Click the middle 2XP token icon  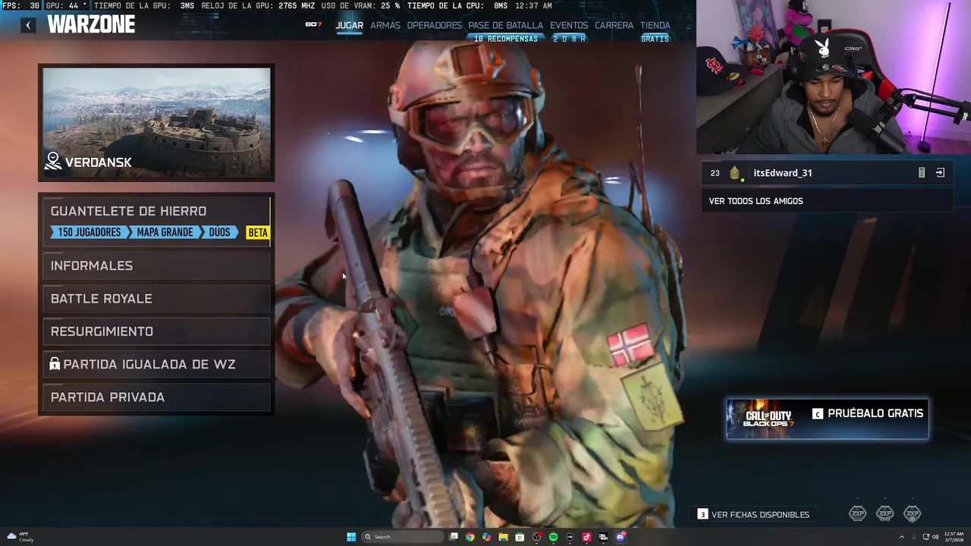[885, 514]
